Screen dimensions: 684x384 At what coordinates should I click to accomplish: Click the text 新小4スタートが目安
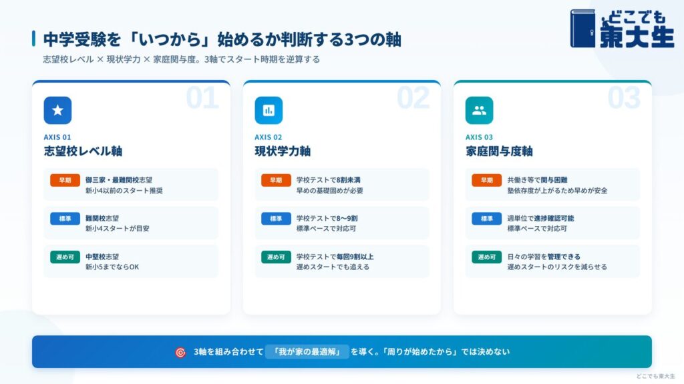tap(118, 229)
